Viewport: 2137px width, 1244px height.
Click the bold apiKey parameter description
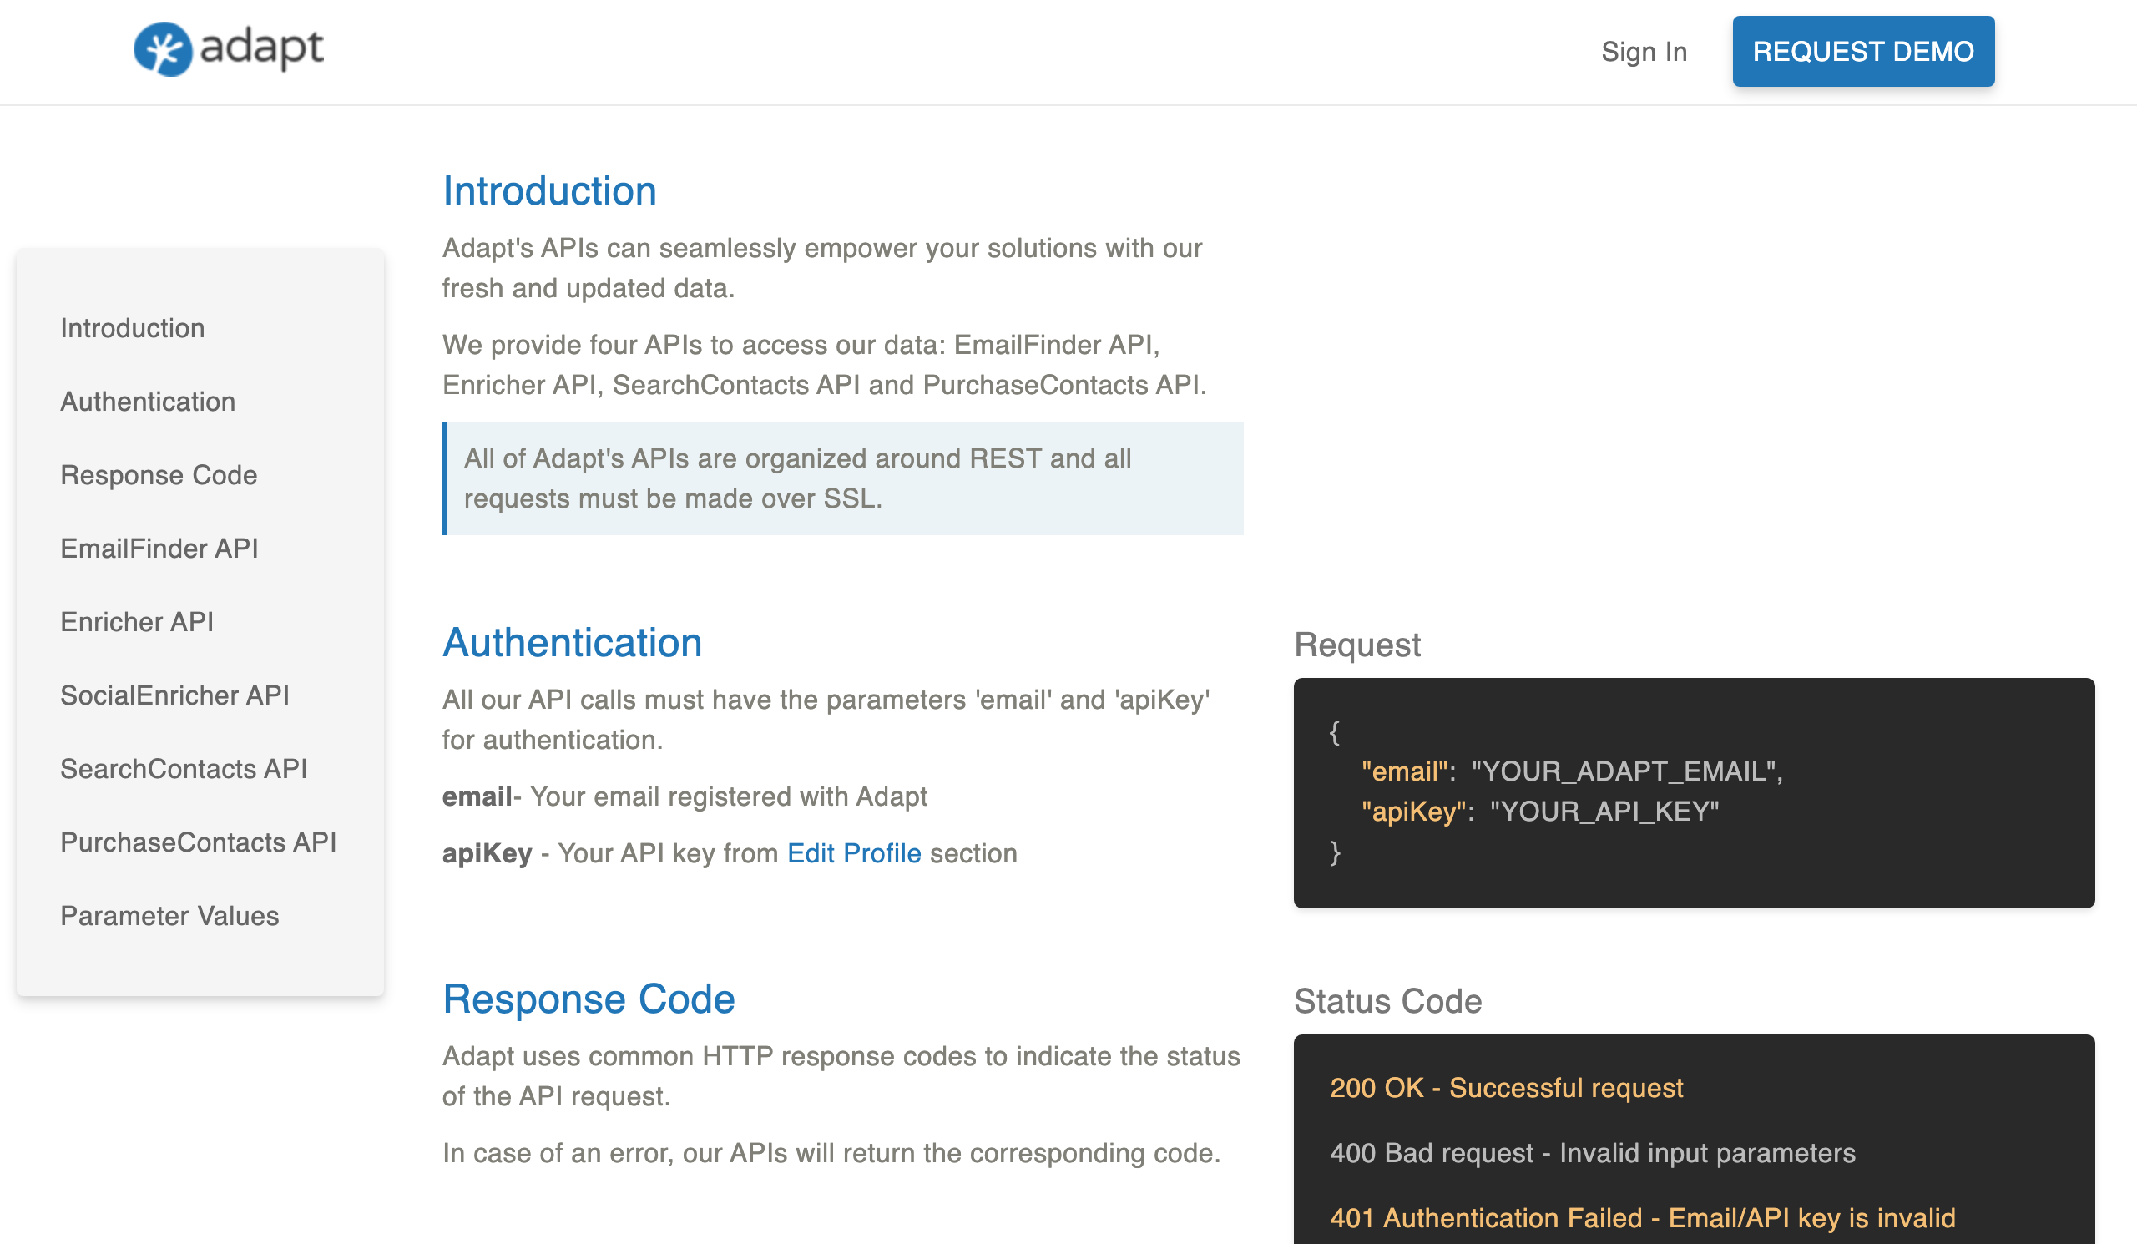730,853
